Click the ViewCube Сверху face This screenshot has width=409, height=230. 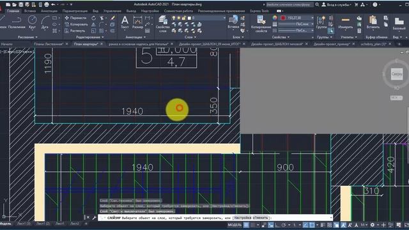point(397,74)
